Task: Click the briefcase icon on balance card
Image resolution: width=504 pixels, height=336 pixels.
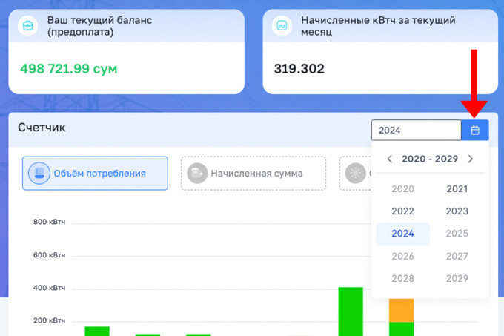Action: (28, 25)
